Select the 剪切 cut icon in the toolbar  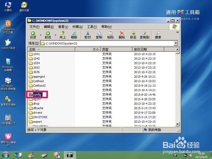88,35
